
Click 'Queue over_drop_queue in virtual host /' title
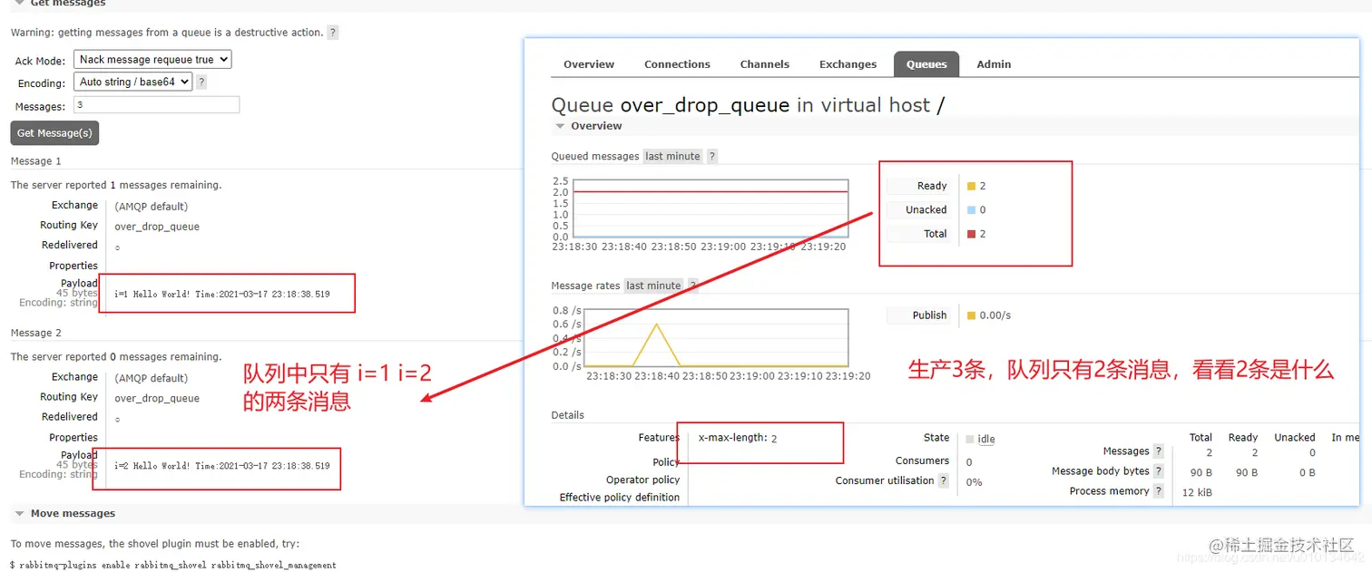(x=748, y=105)
